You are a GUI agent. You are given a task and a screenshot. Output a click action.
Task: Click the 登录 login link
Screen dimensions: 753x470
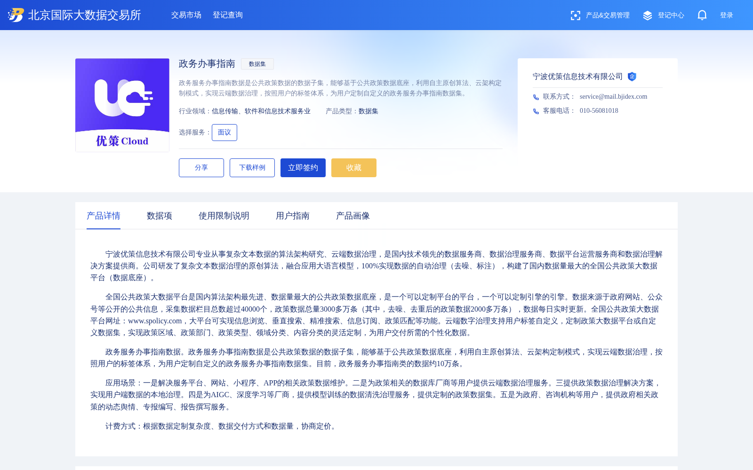point(727,16)
